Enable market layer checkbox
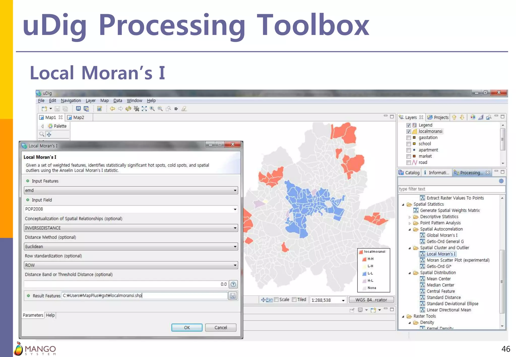 pos(409,156)
